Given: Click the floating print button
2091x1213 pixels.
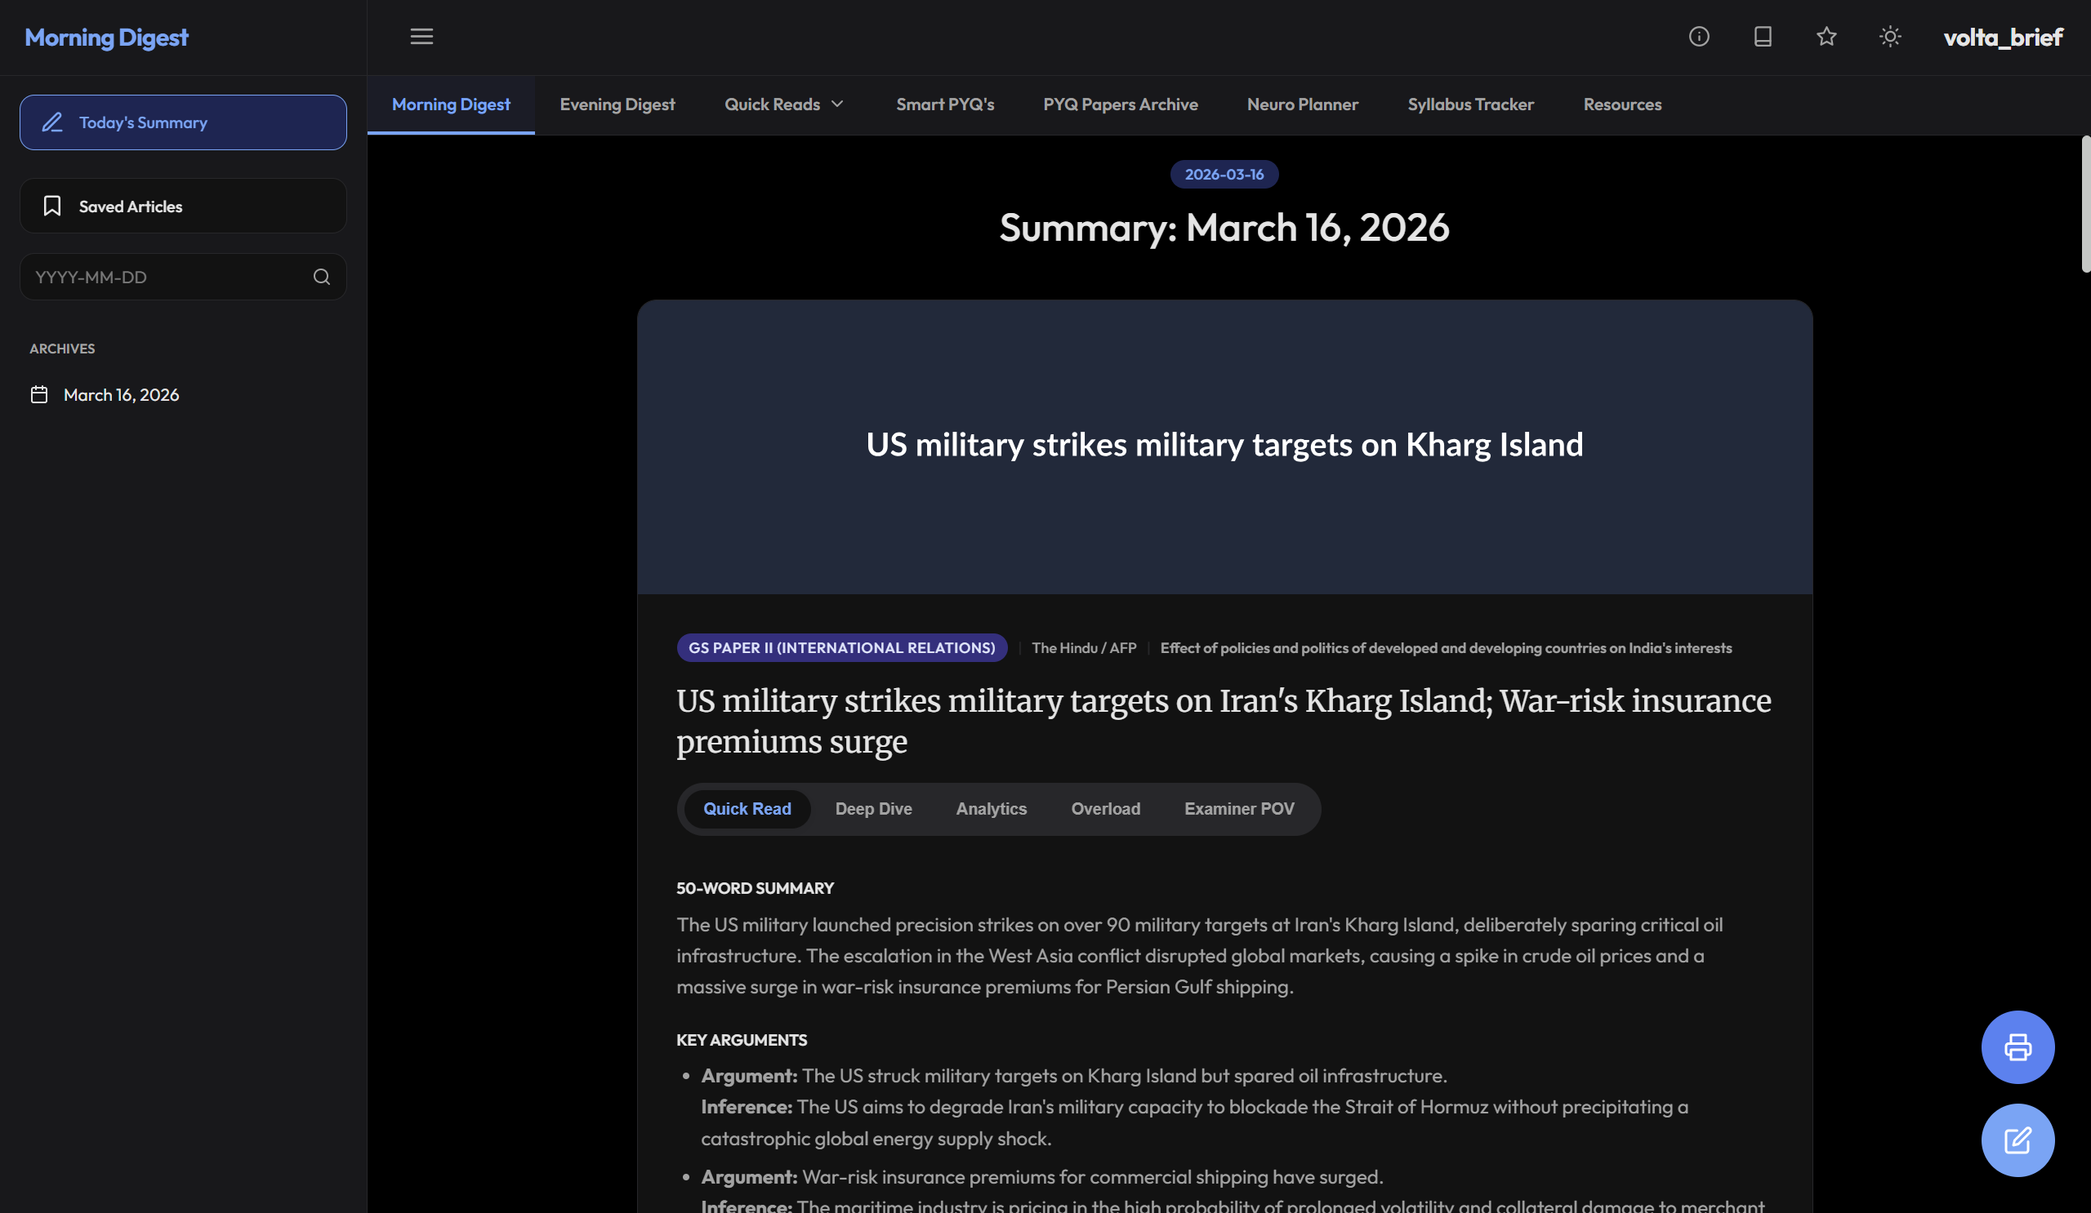Looking at the screenshot, I should pos(2017,1046).
